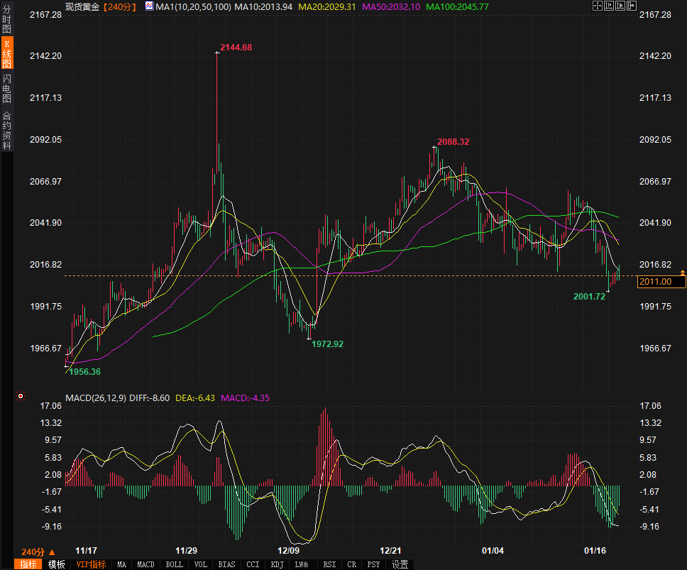Click the 2011.00 current price label
This screenshot has width=687, height=570.
click(661, 282)
